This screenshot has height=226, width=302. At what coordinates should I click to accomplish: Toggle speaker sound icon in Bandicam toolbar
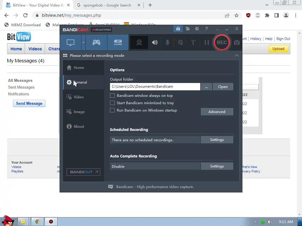coord(155,42)
